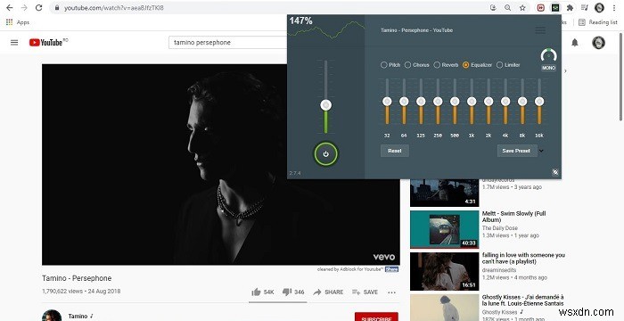Image resolution: width=624 pixels, height=321 pixels.
Task: Open the Reading list
Action: coord(598,22)
